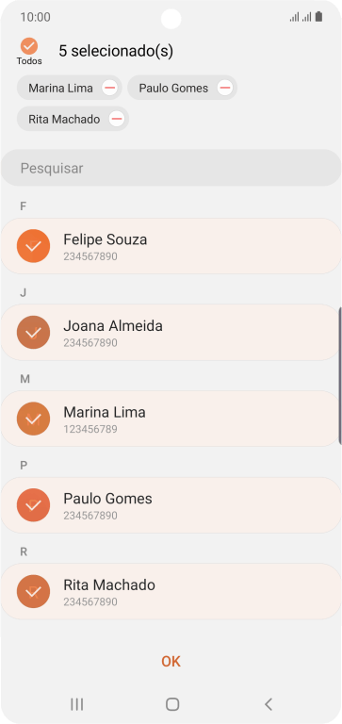Screen dimensions: 342x724
Task: Deselect Rita Machado checkmark in list
Action: [33, 591]
